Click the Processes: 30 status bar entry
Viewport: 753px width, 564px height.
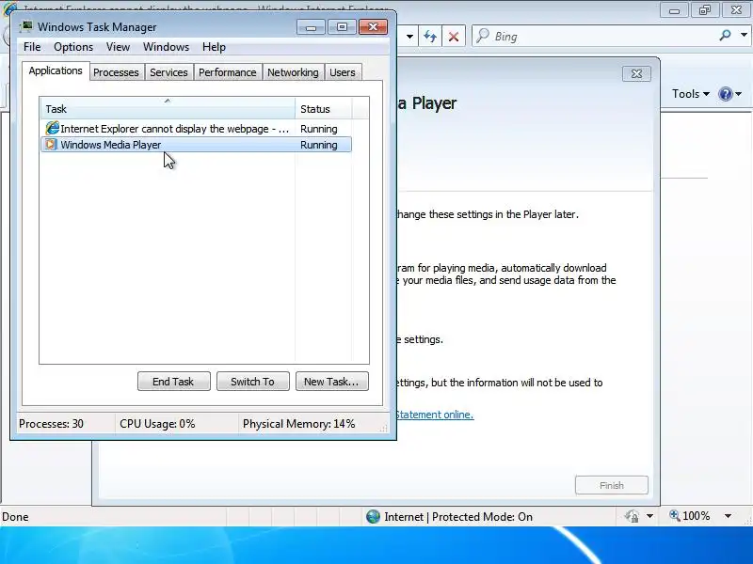(51, 424)
